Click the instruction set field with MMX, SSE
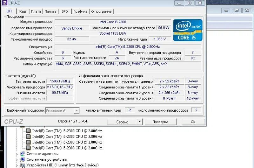 (x=128, y=66)
